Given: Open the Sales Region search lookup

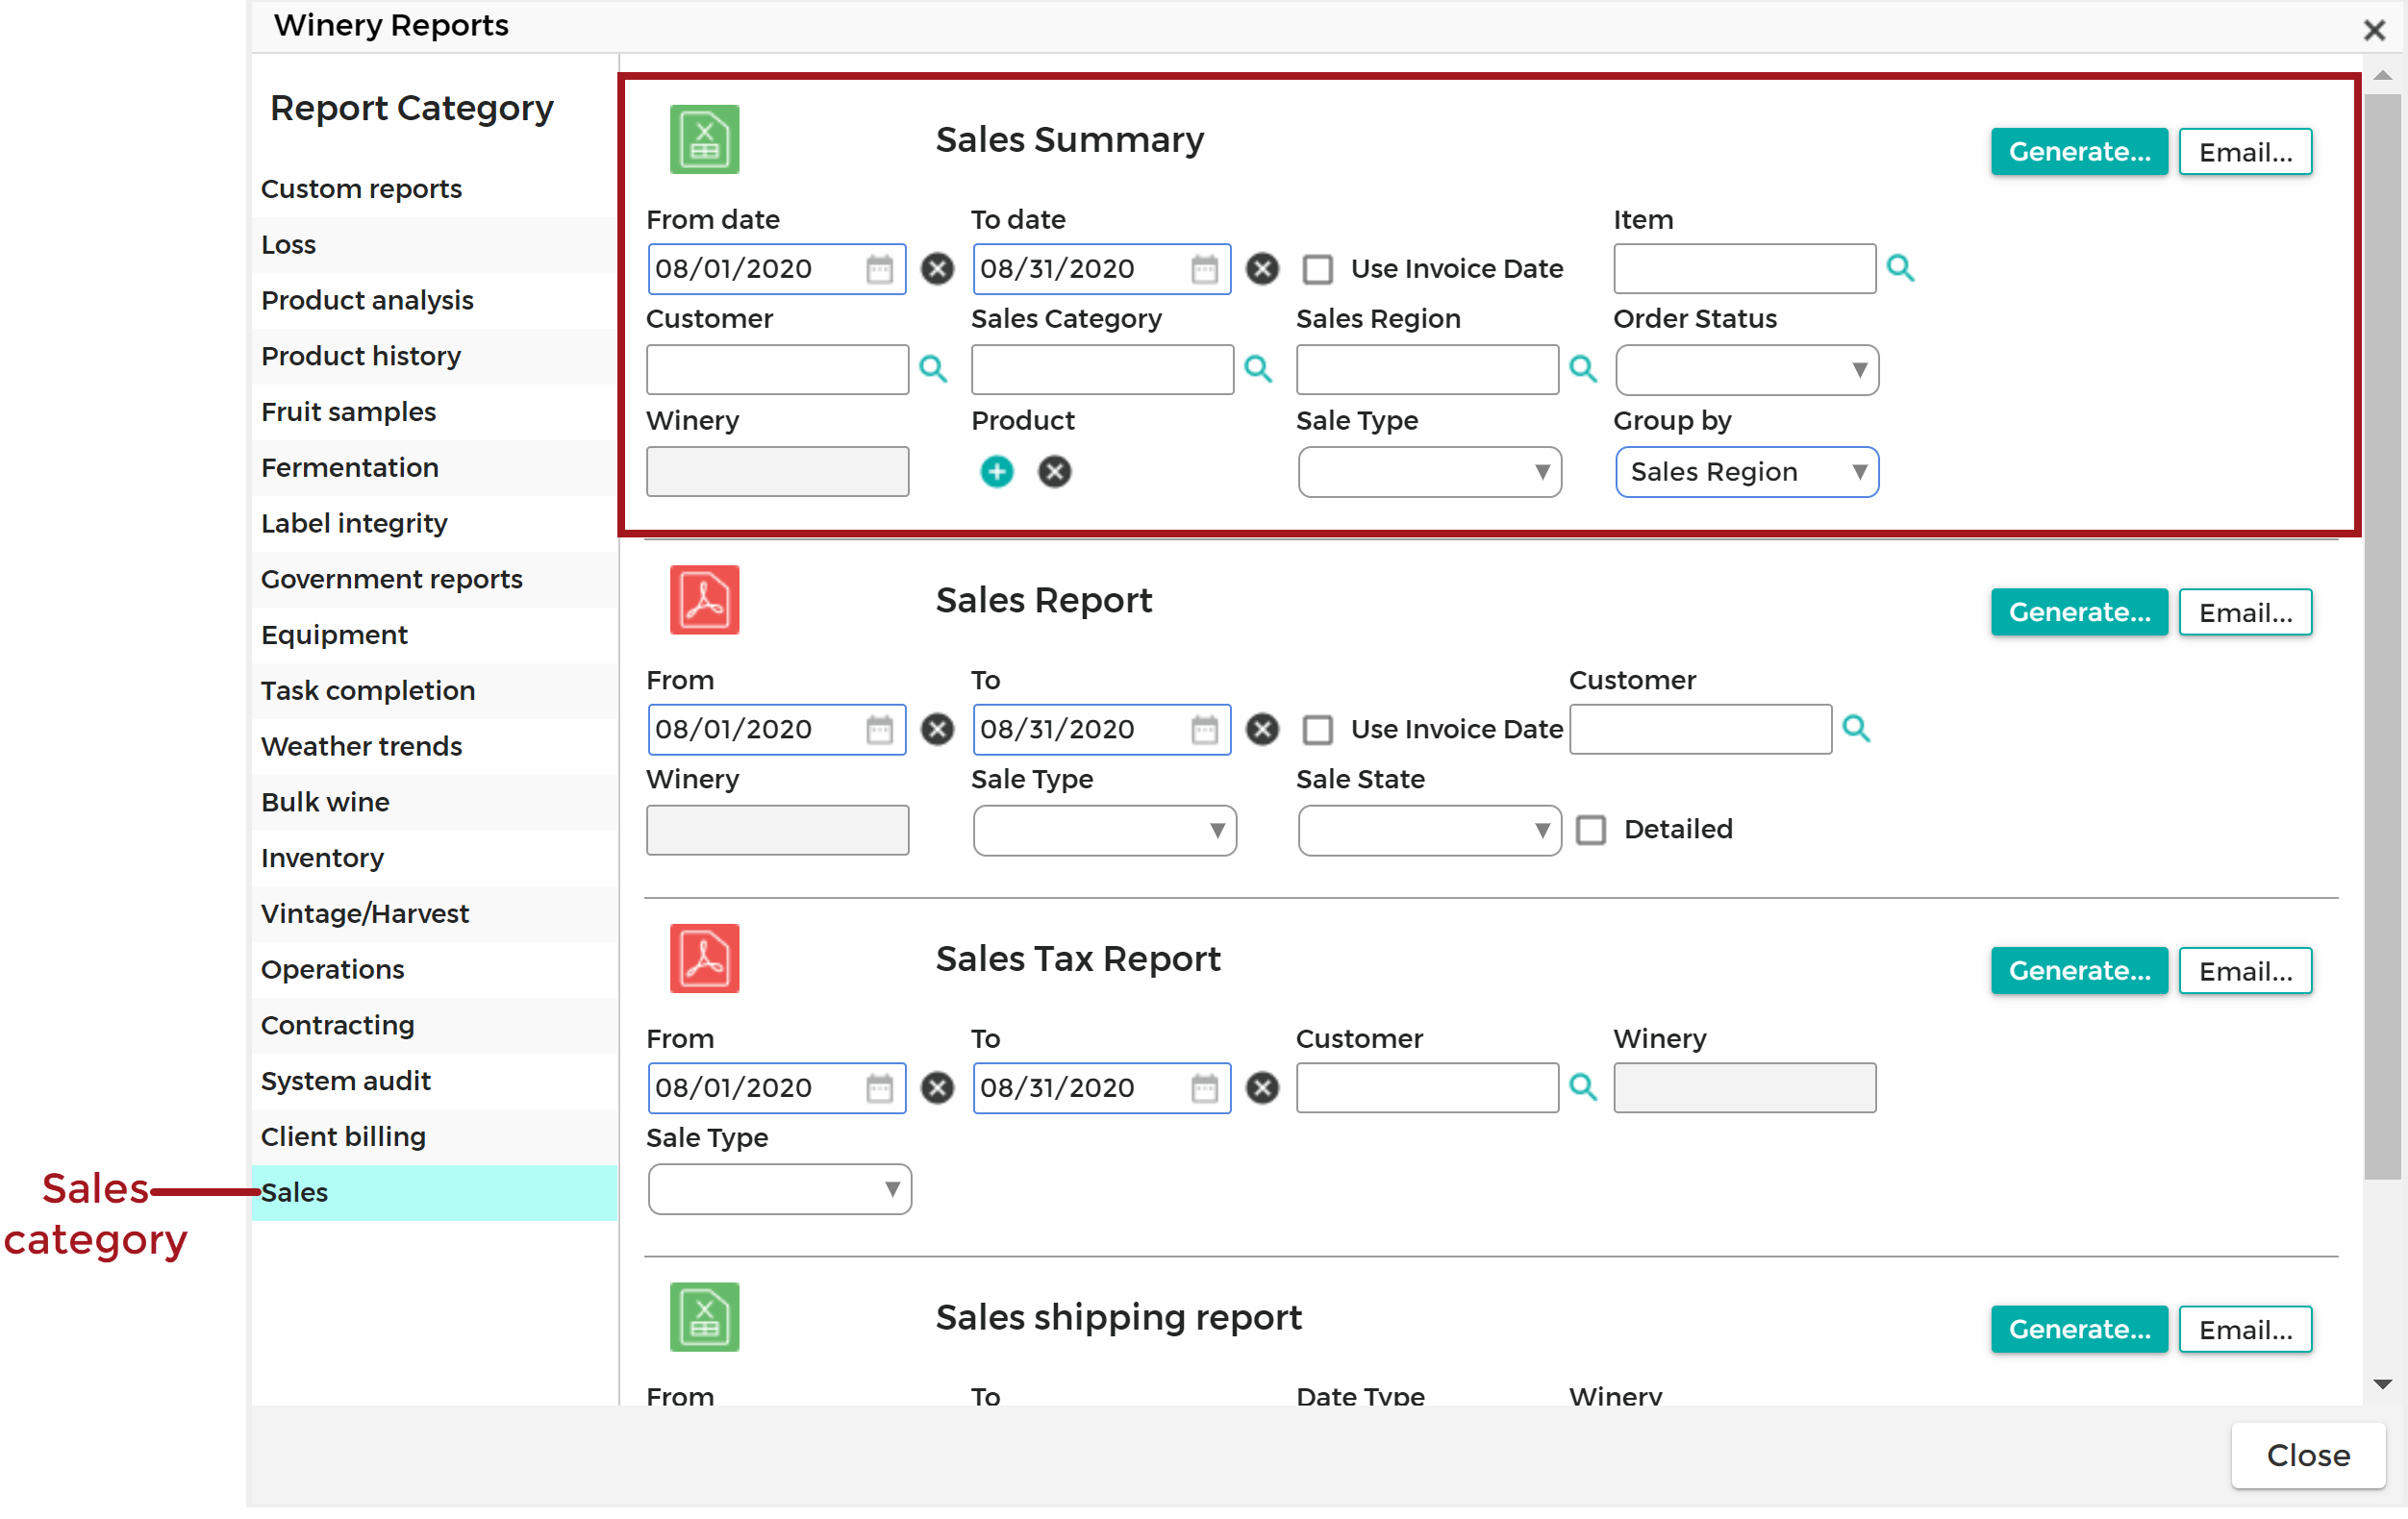Looking at the screenshot, I should click(x=1583, y=369).
